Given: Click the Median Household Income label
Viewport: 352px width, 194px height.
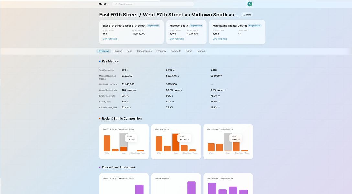Looking at the screenshot, I should pyautogui.click(x=108, y=77).
